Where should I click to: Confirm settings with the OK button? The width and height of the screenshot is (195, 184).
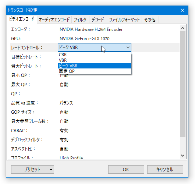click(126, 169)
